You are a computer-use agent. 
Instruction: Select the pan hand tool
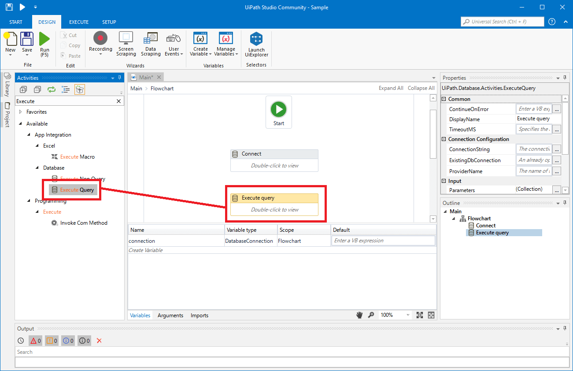(359, 315)
